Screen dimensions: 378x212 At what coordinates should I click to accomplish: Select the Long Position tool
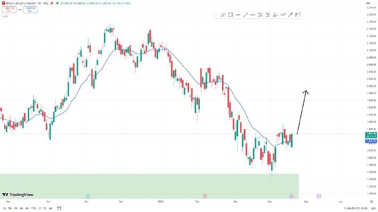(260, 15)
